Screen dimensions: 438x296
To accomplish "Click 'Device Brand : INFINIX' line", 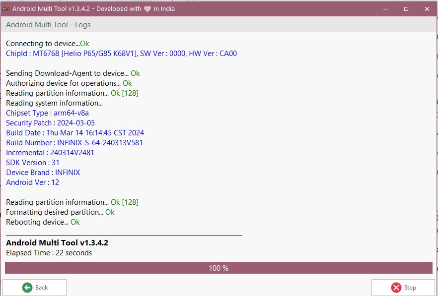I will pyautogui.click(x=43, y=173).
